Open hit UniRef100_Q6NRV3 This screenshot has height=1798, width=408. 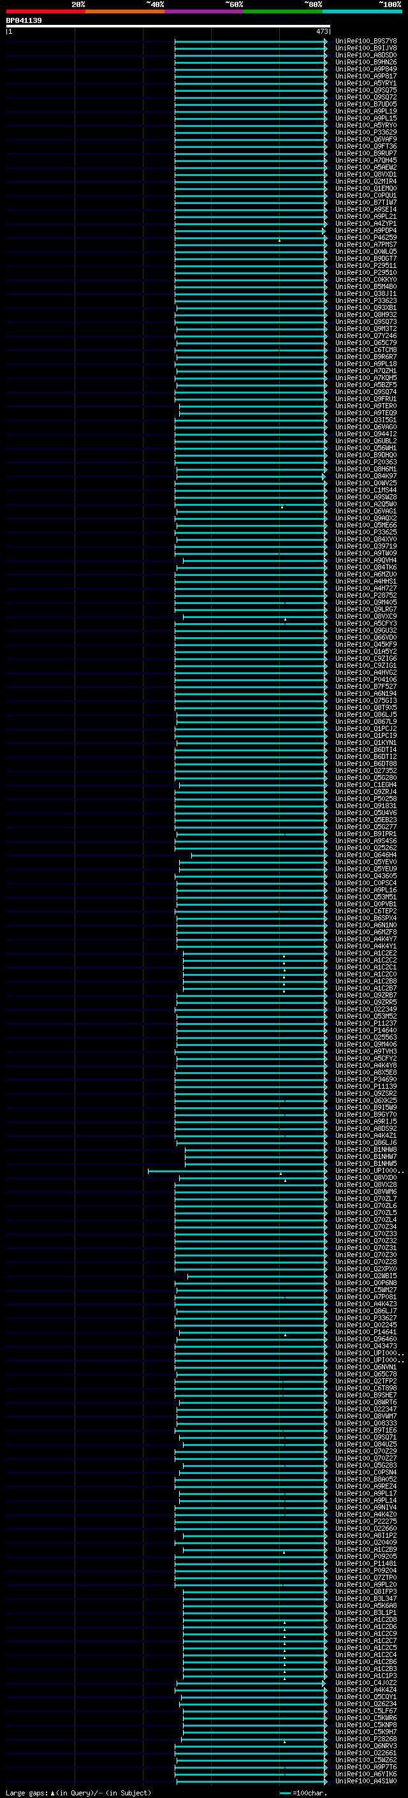point(365,1746)
